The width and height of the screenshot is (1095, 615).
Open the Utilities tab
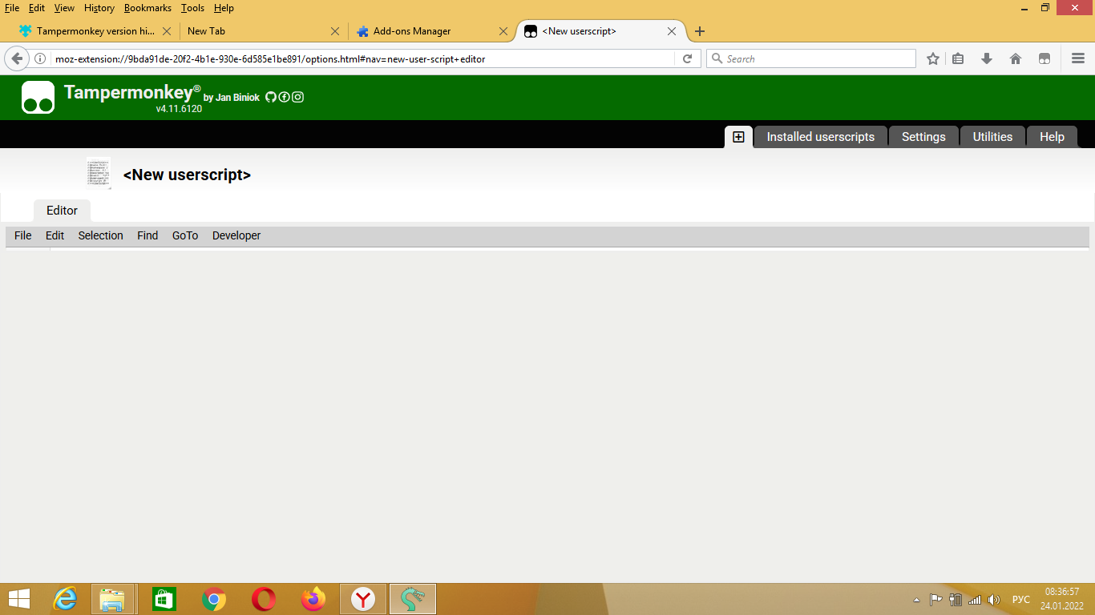pos(992,137)
